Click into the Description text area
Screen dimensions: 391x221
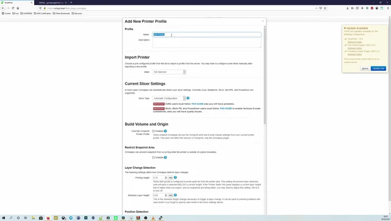[207, 42]
